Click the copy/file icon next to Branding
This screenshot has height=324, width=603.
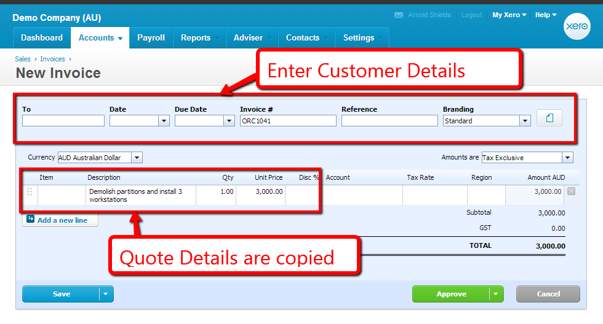tap(549, 118)
